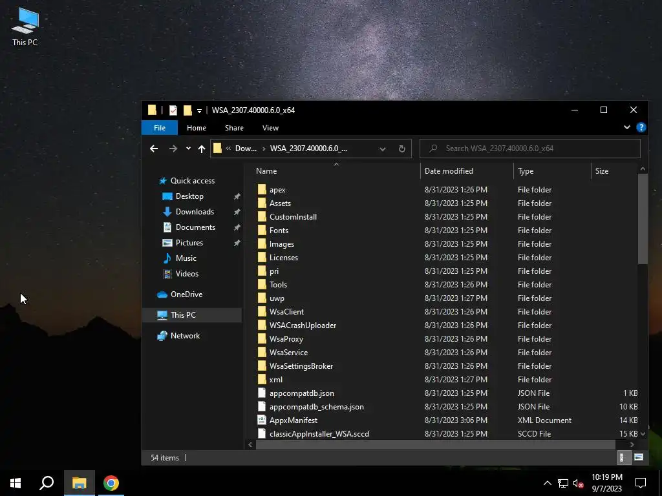Show hidden system tray icons chevron

(547, 483)
